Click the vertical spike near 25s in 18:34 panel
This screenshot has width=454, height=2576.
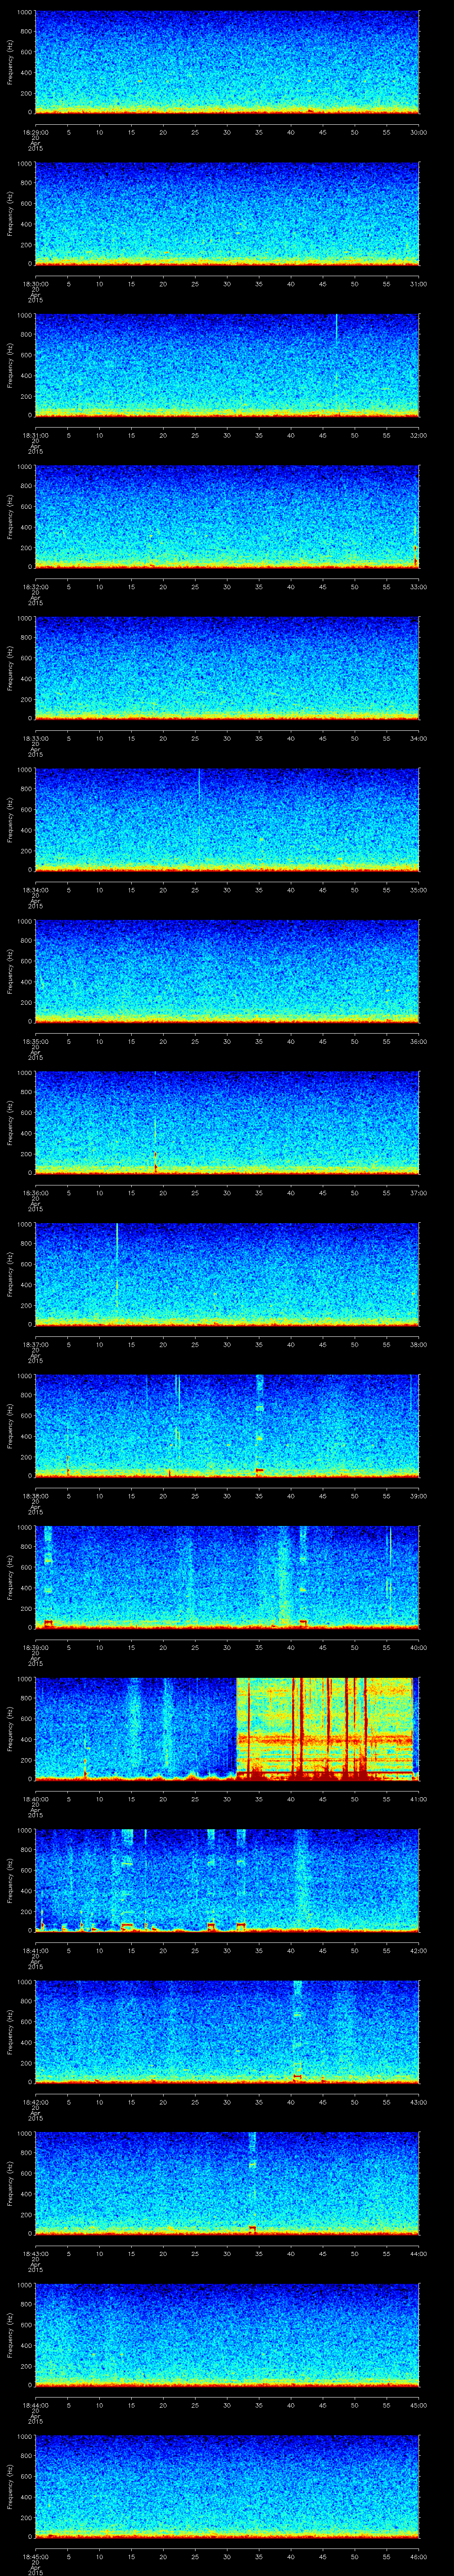point(199,785)
